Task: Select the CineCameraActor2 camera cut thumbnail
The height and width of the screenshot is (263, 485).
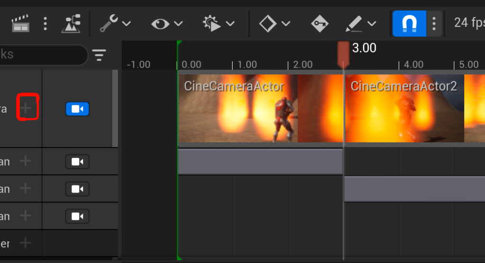Action: click(x=404, y=109)
